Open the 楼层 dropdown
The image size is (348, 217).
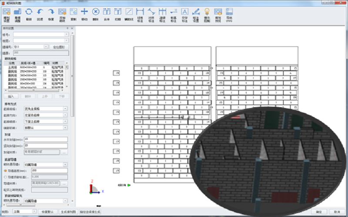pos(41,41)
